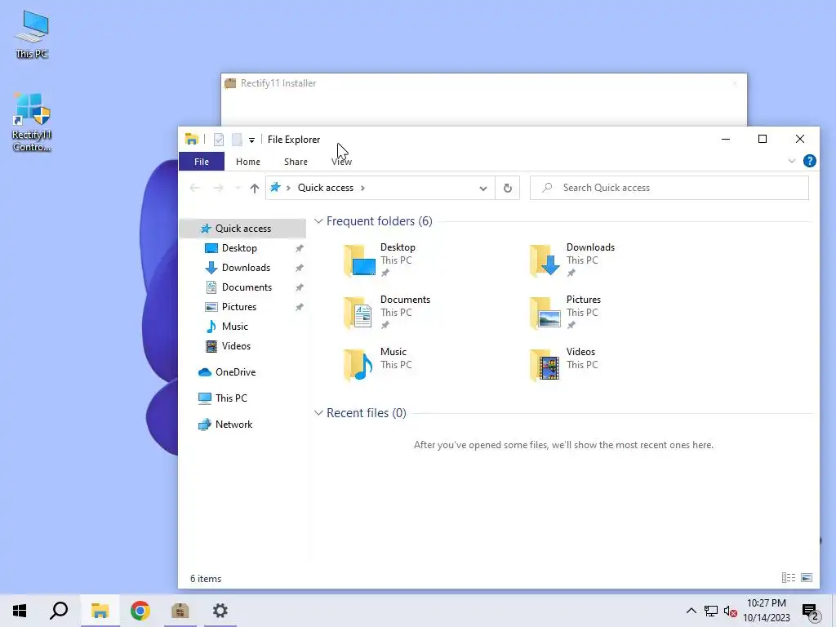Click the Rectify11 Installer window title

point(278,83)
